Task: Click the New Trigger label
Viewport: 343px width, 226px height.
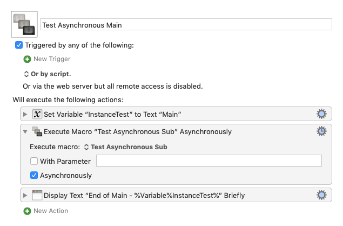Action: [52, 59]
